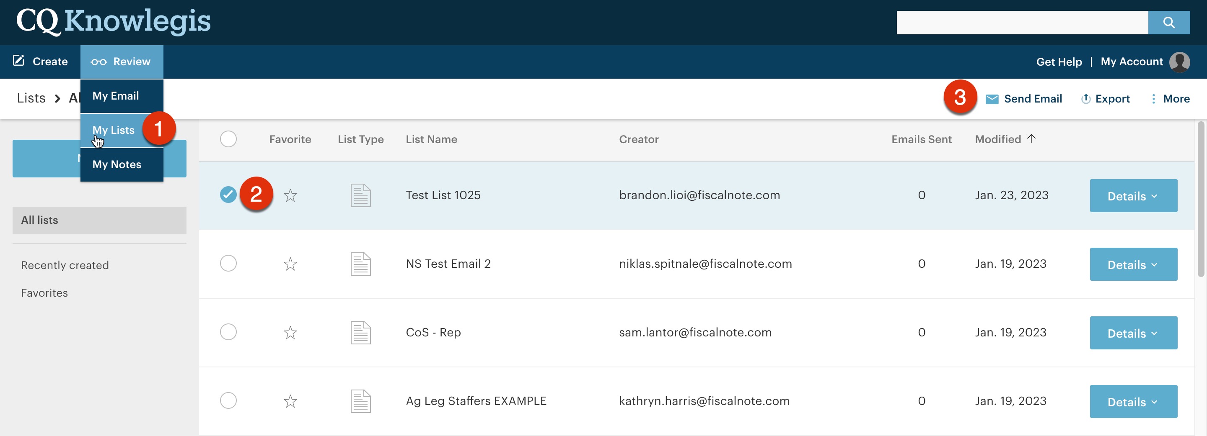Uncheck the Test List 1025 row
The width and height of the screenshot is (1207, 436).
pyautogui.click(x=228, y=195)
